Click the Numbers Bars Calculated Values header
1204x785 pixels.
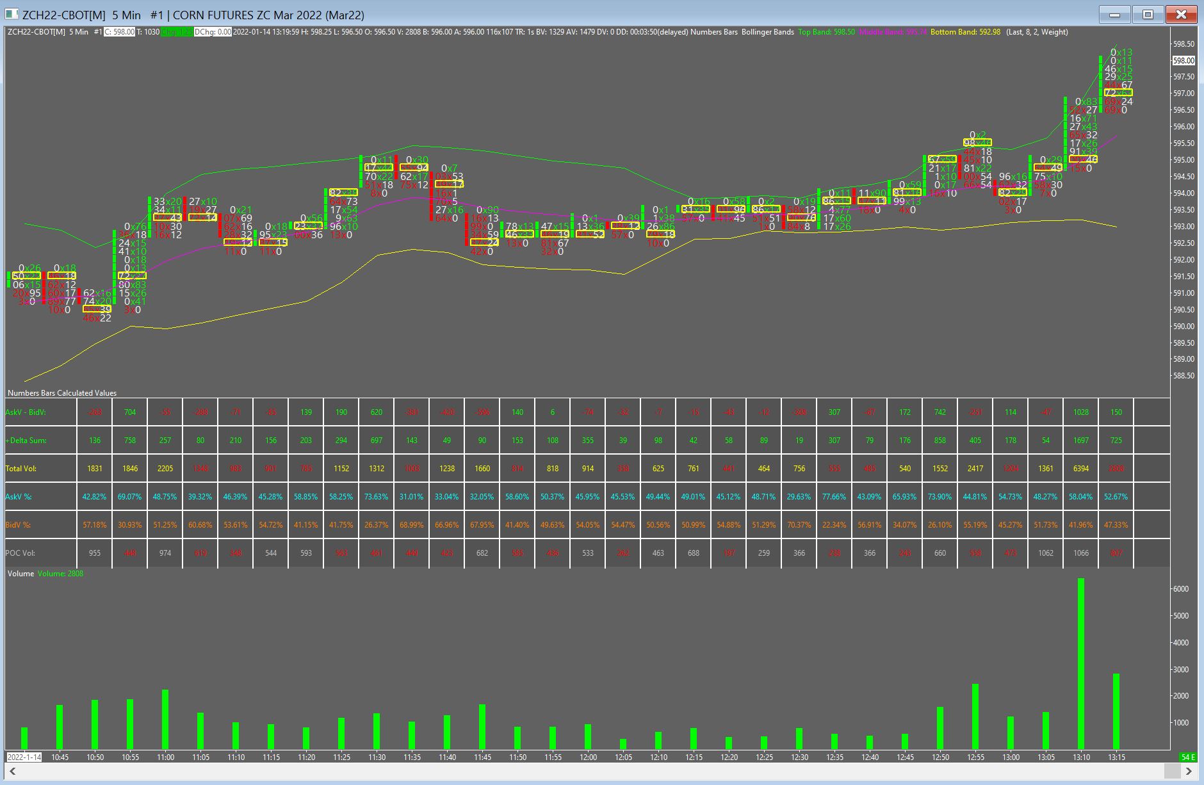[62, 393]
